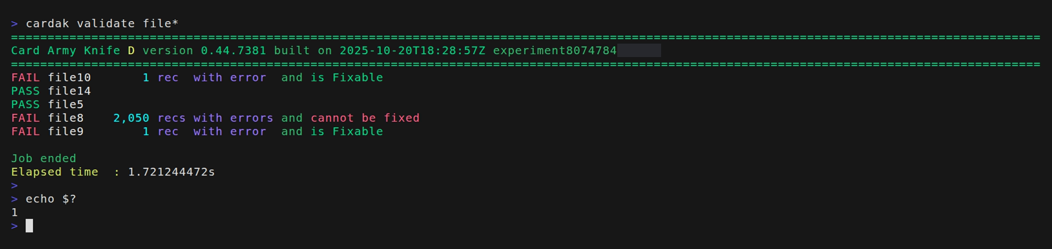1052x249 pixels.
Task: Click the "Job ended" message
Action: coord(44,158)
